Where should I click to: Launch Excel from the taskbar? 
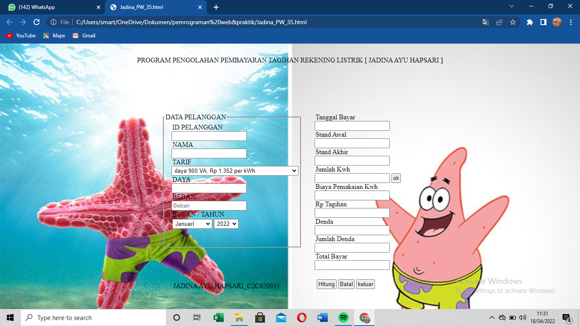tap(219, 318)
